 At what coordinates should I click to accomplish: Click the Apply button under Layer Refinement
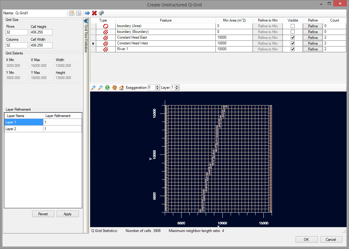coord(68,214)
